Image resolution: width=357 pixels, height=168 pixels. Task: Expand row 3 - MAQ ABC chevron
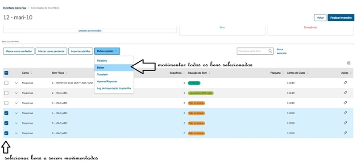tap(16, 103)
